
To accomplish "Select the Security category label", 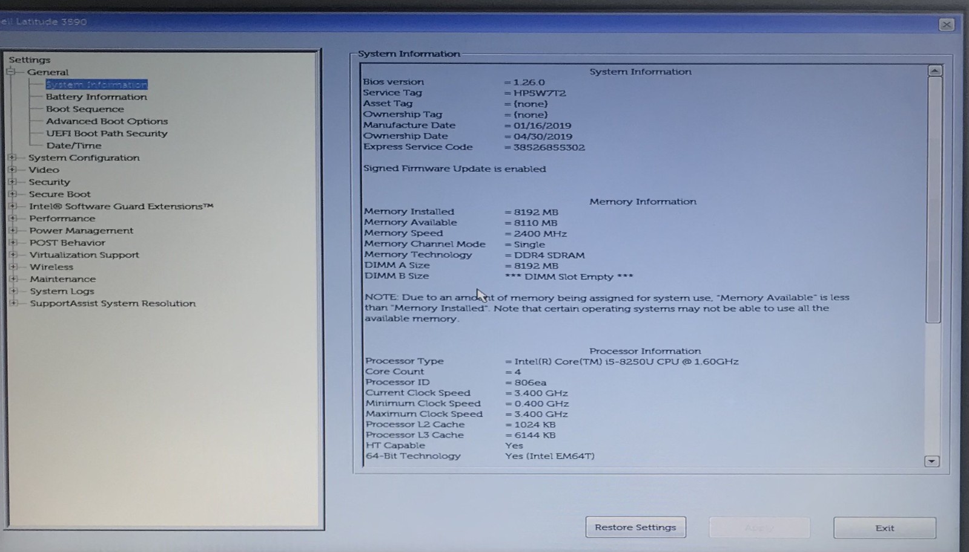I will pos(50,182).
